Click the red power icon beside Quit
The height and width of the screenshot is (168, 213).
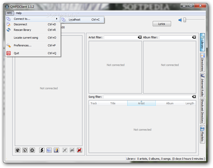tap(9, 53)
